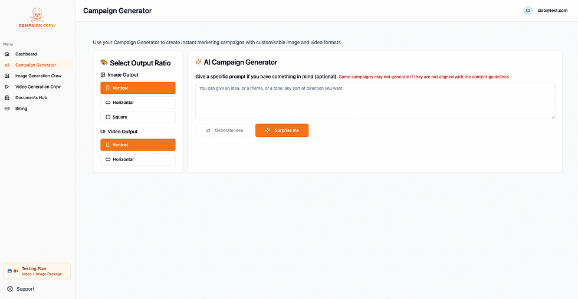Click the Generate Idea button
Image resolution: width=578 pixels, height=299 pixels.
[224, 130]
